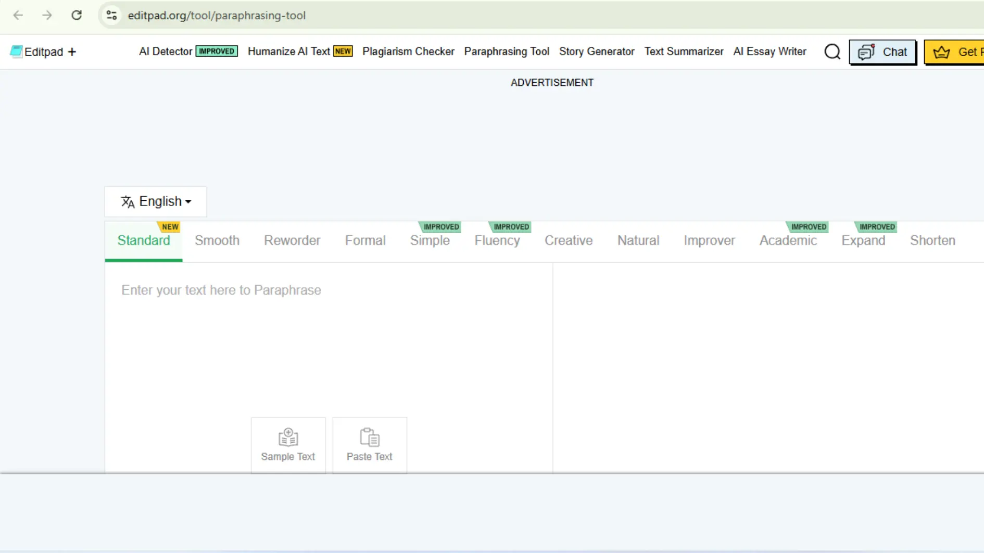Open site information icon in the address bar
Image resolution: width=984 pixels, height=553 pixels.
pos(111,15)
